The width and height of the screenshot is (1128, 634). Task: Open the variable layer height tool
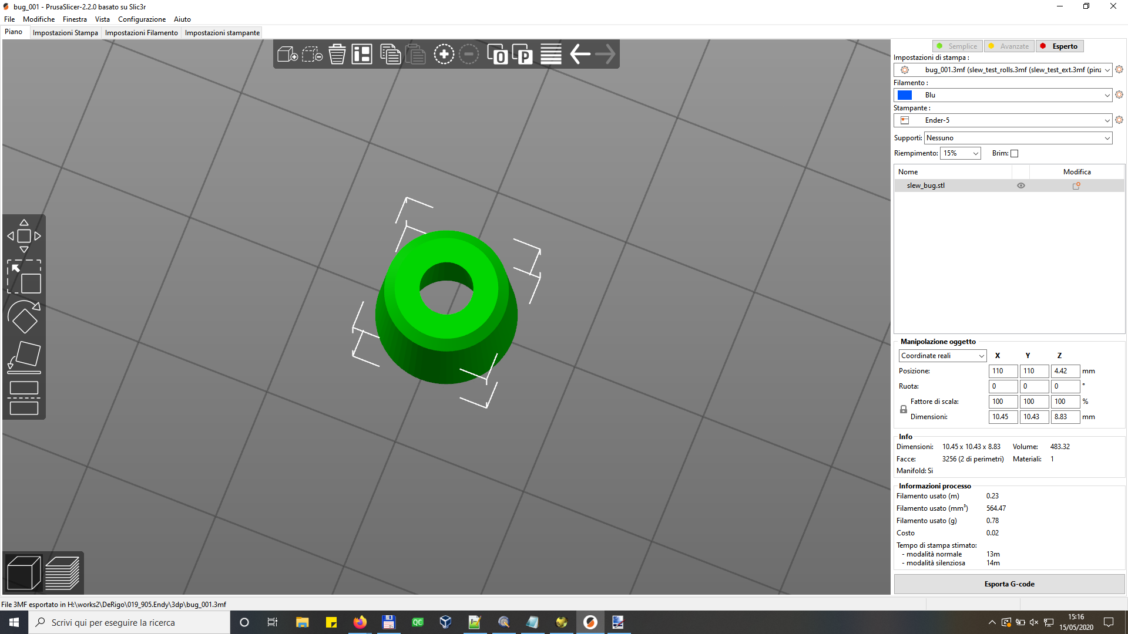550,55
